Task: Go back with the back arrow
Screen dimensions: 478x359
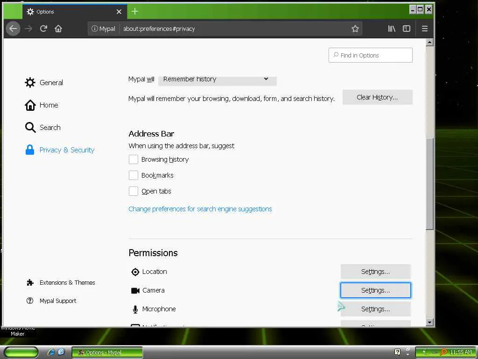Action: pos(13,29)
